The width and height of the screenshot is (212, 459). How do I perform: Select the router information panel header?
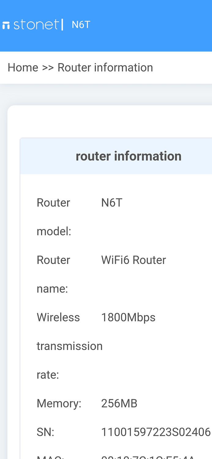[x=128, y=155]
